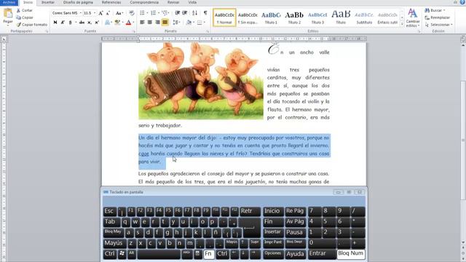Align text right
The width and height of the screenshot is (466, 262).
[157, 23]
